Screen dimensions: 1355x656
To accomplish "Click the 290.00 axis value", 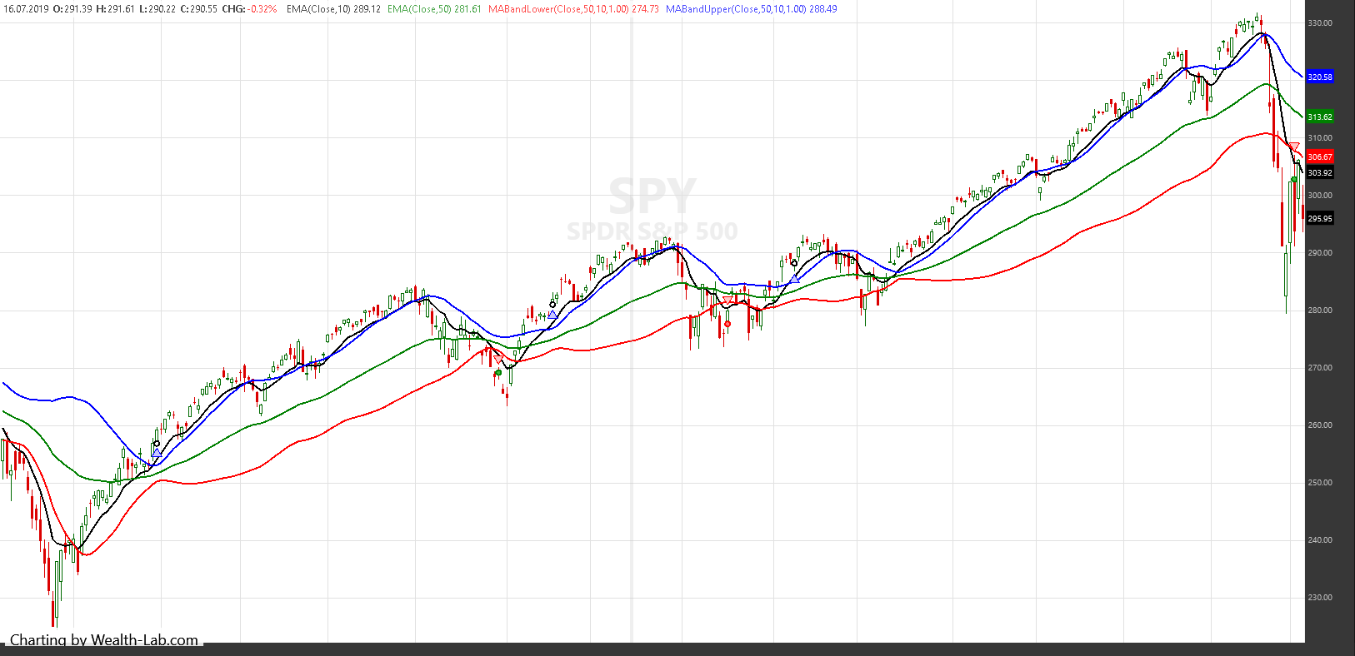I will pos(1320,253).
